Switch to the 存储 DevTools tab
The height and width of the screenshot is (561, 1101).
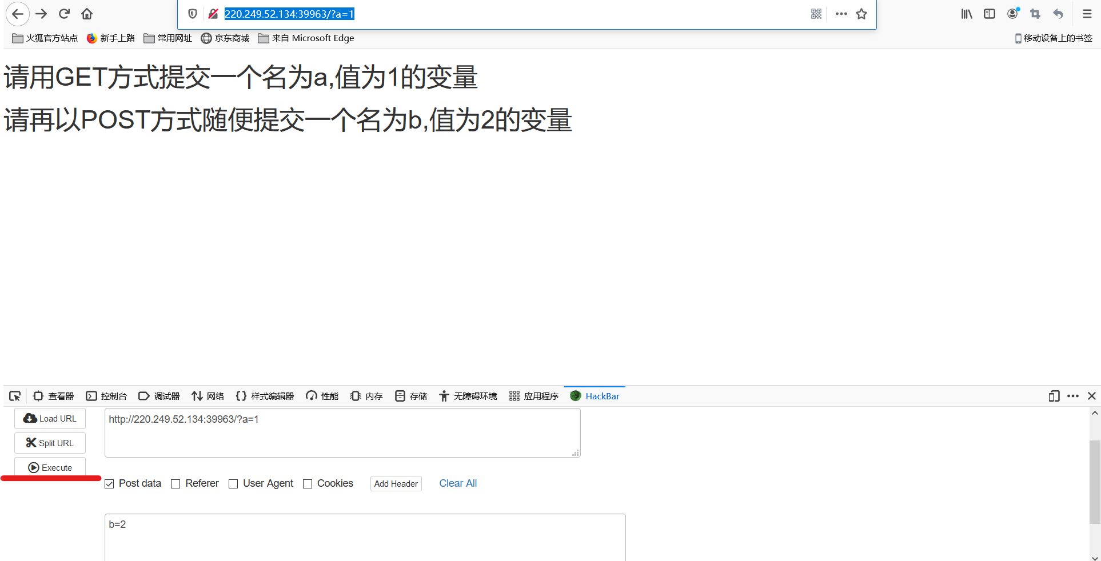click(x=410, y=396)
